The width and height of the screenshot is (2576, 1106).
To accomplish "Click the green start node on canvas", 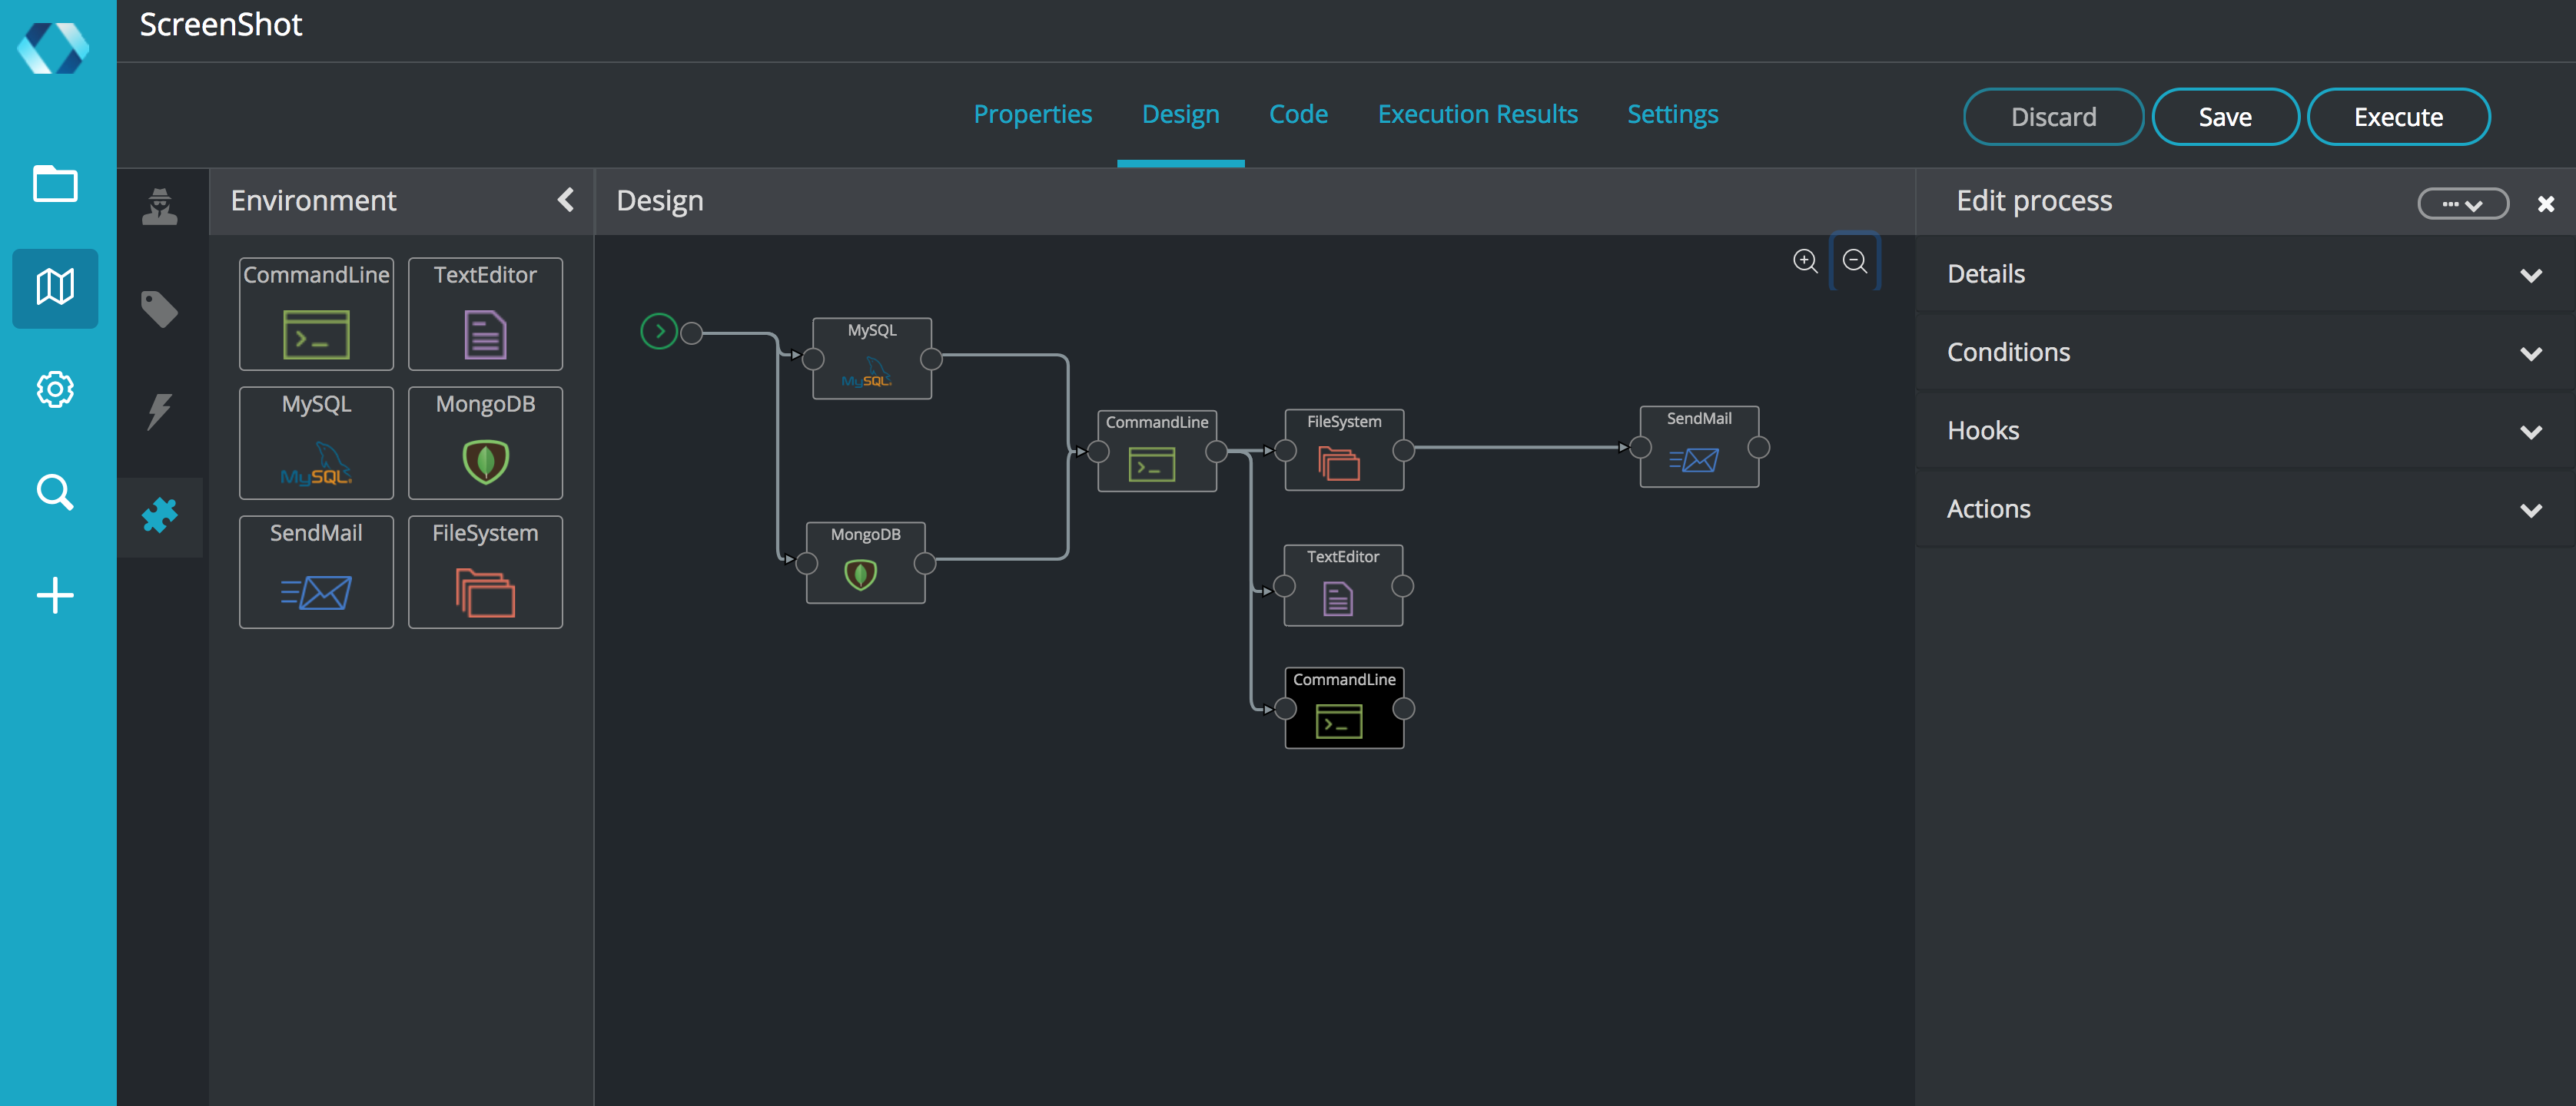I will coord(659,331).
